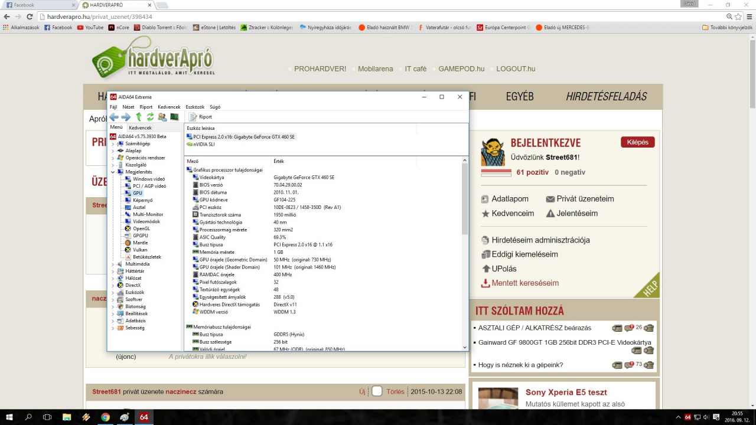Collapse the Megjelenítés tree node

coord(113,172)
